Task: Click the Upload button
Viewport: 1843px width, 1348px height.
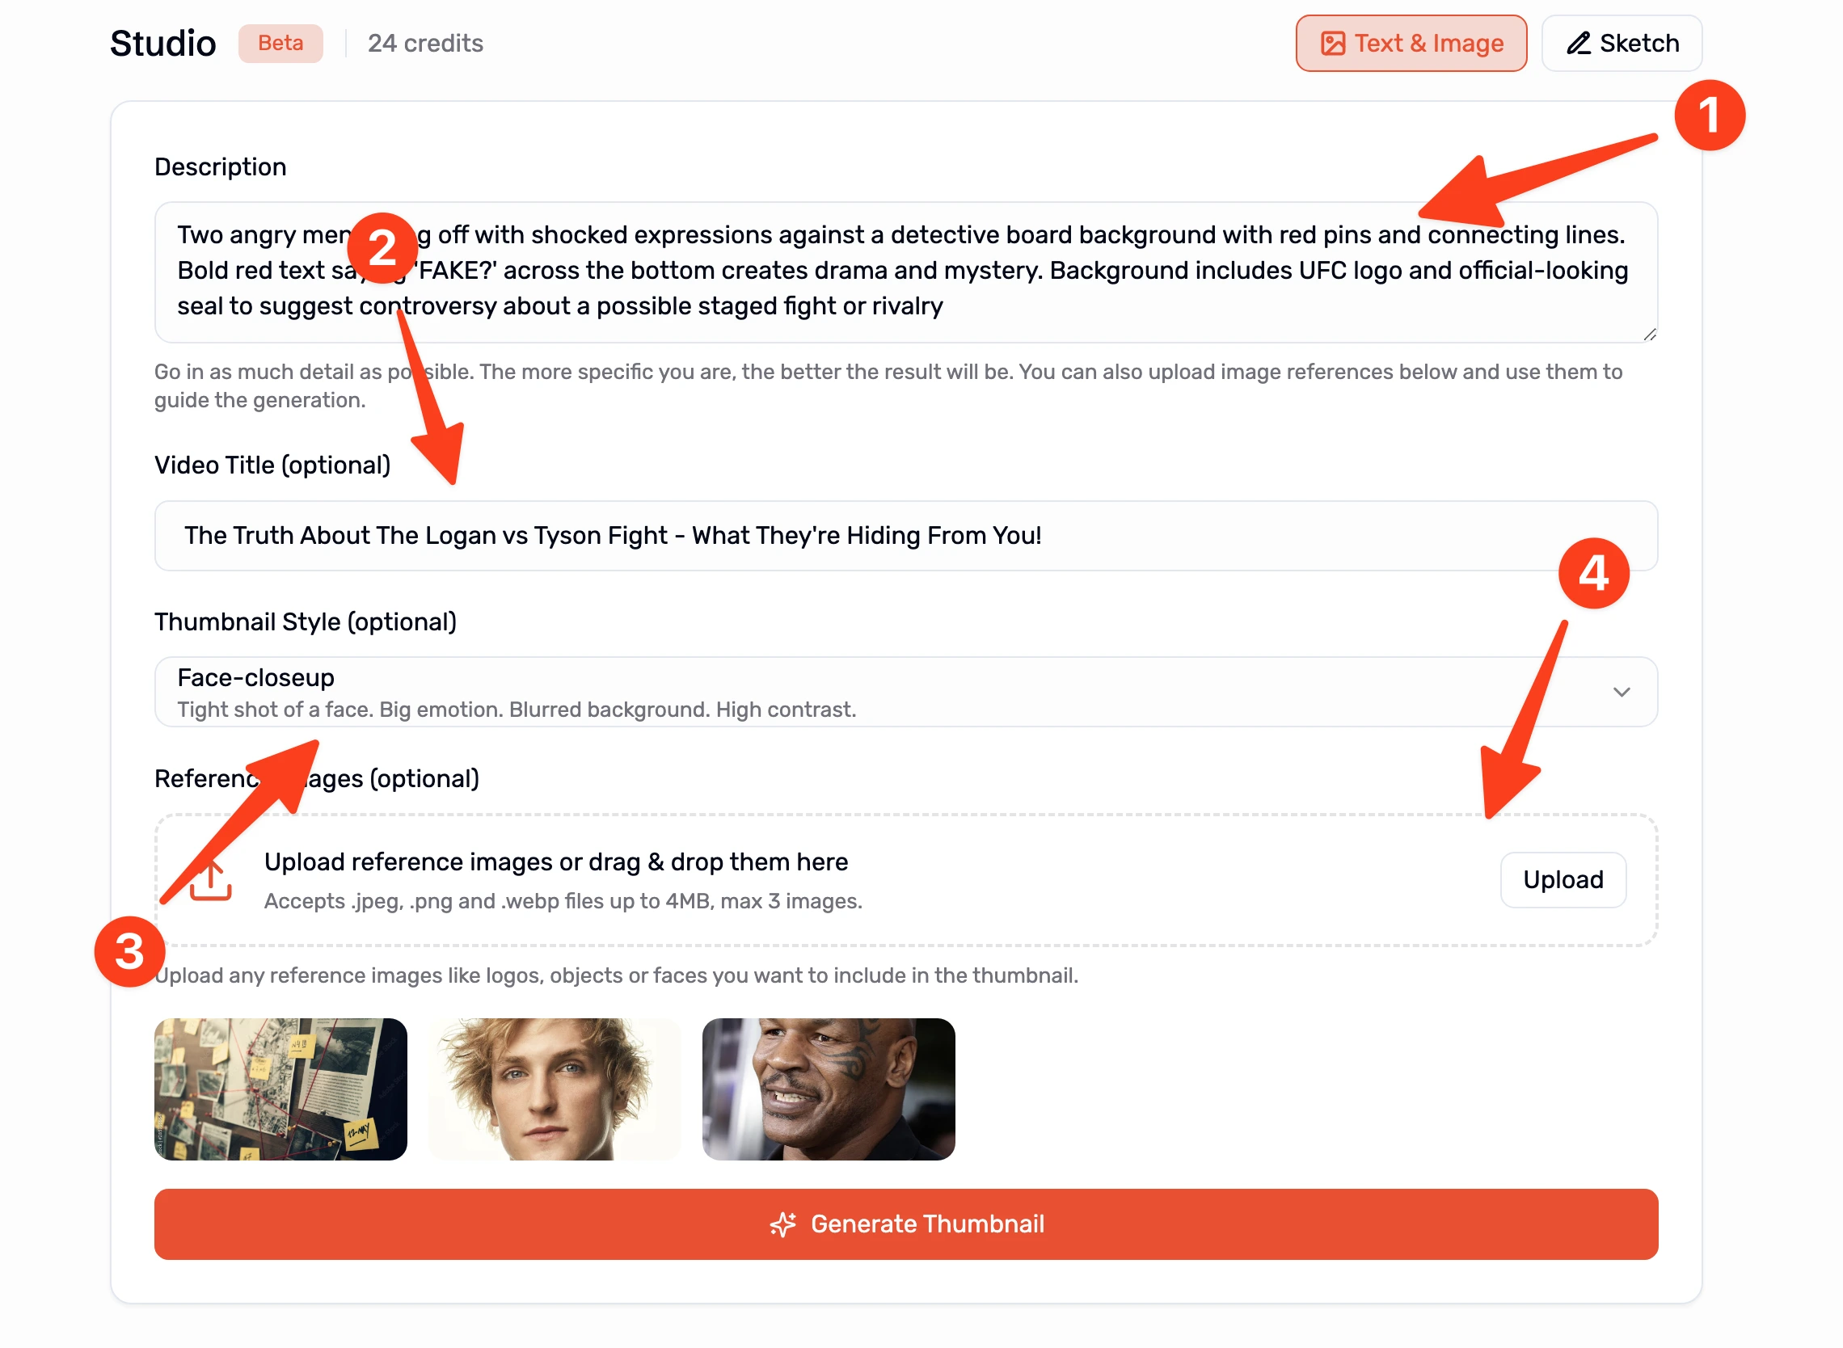Action: click(1563, 879)
